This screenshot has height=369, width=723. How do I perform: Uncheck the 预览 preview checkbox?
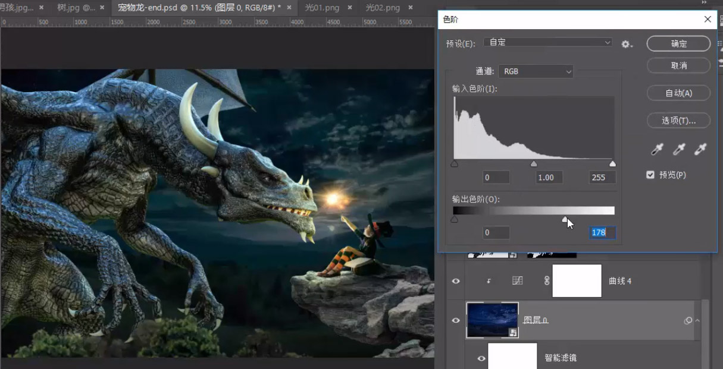click(x=650, y=175)
